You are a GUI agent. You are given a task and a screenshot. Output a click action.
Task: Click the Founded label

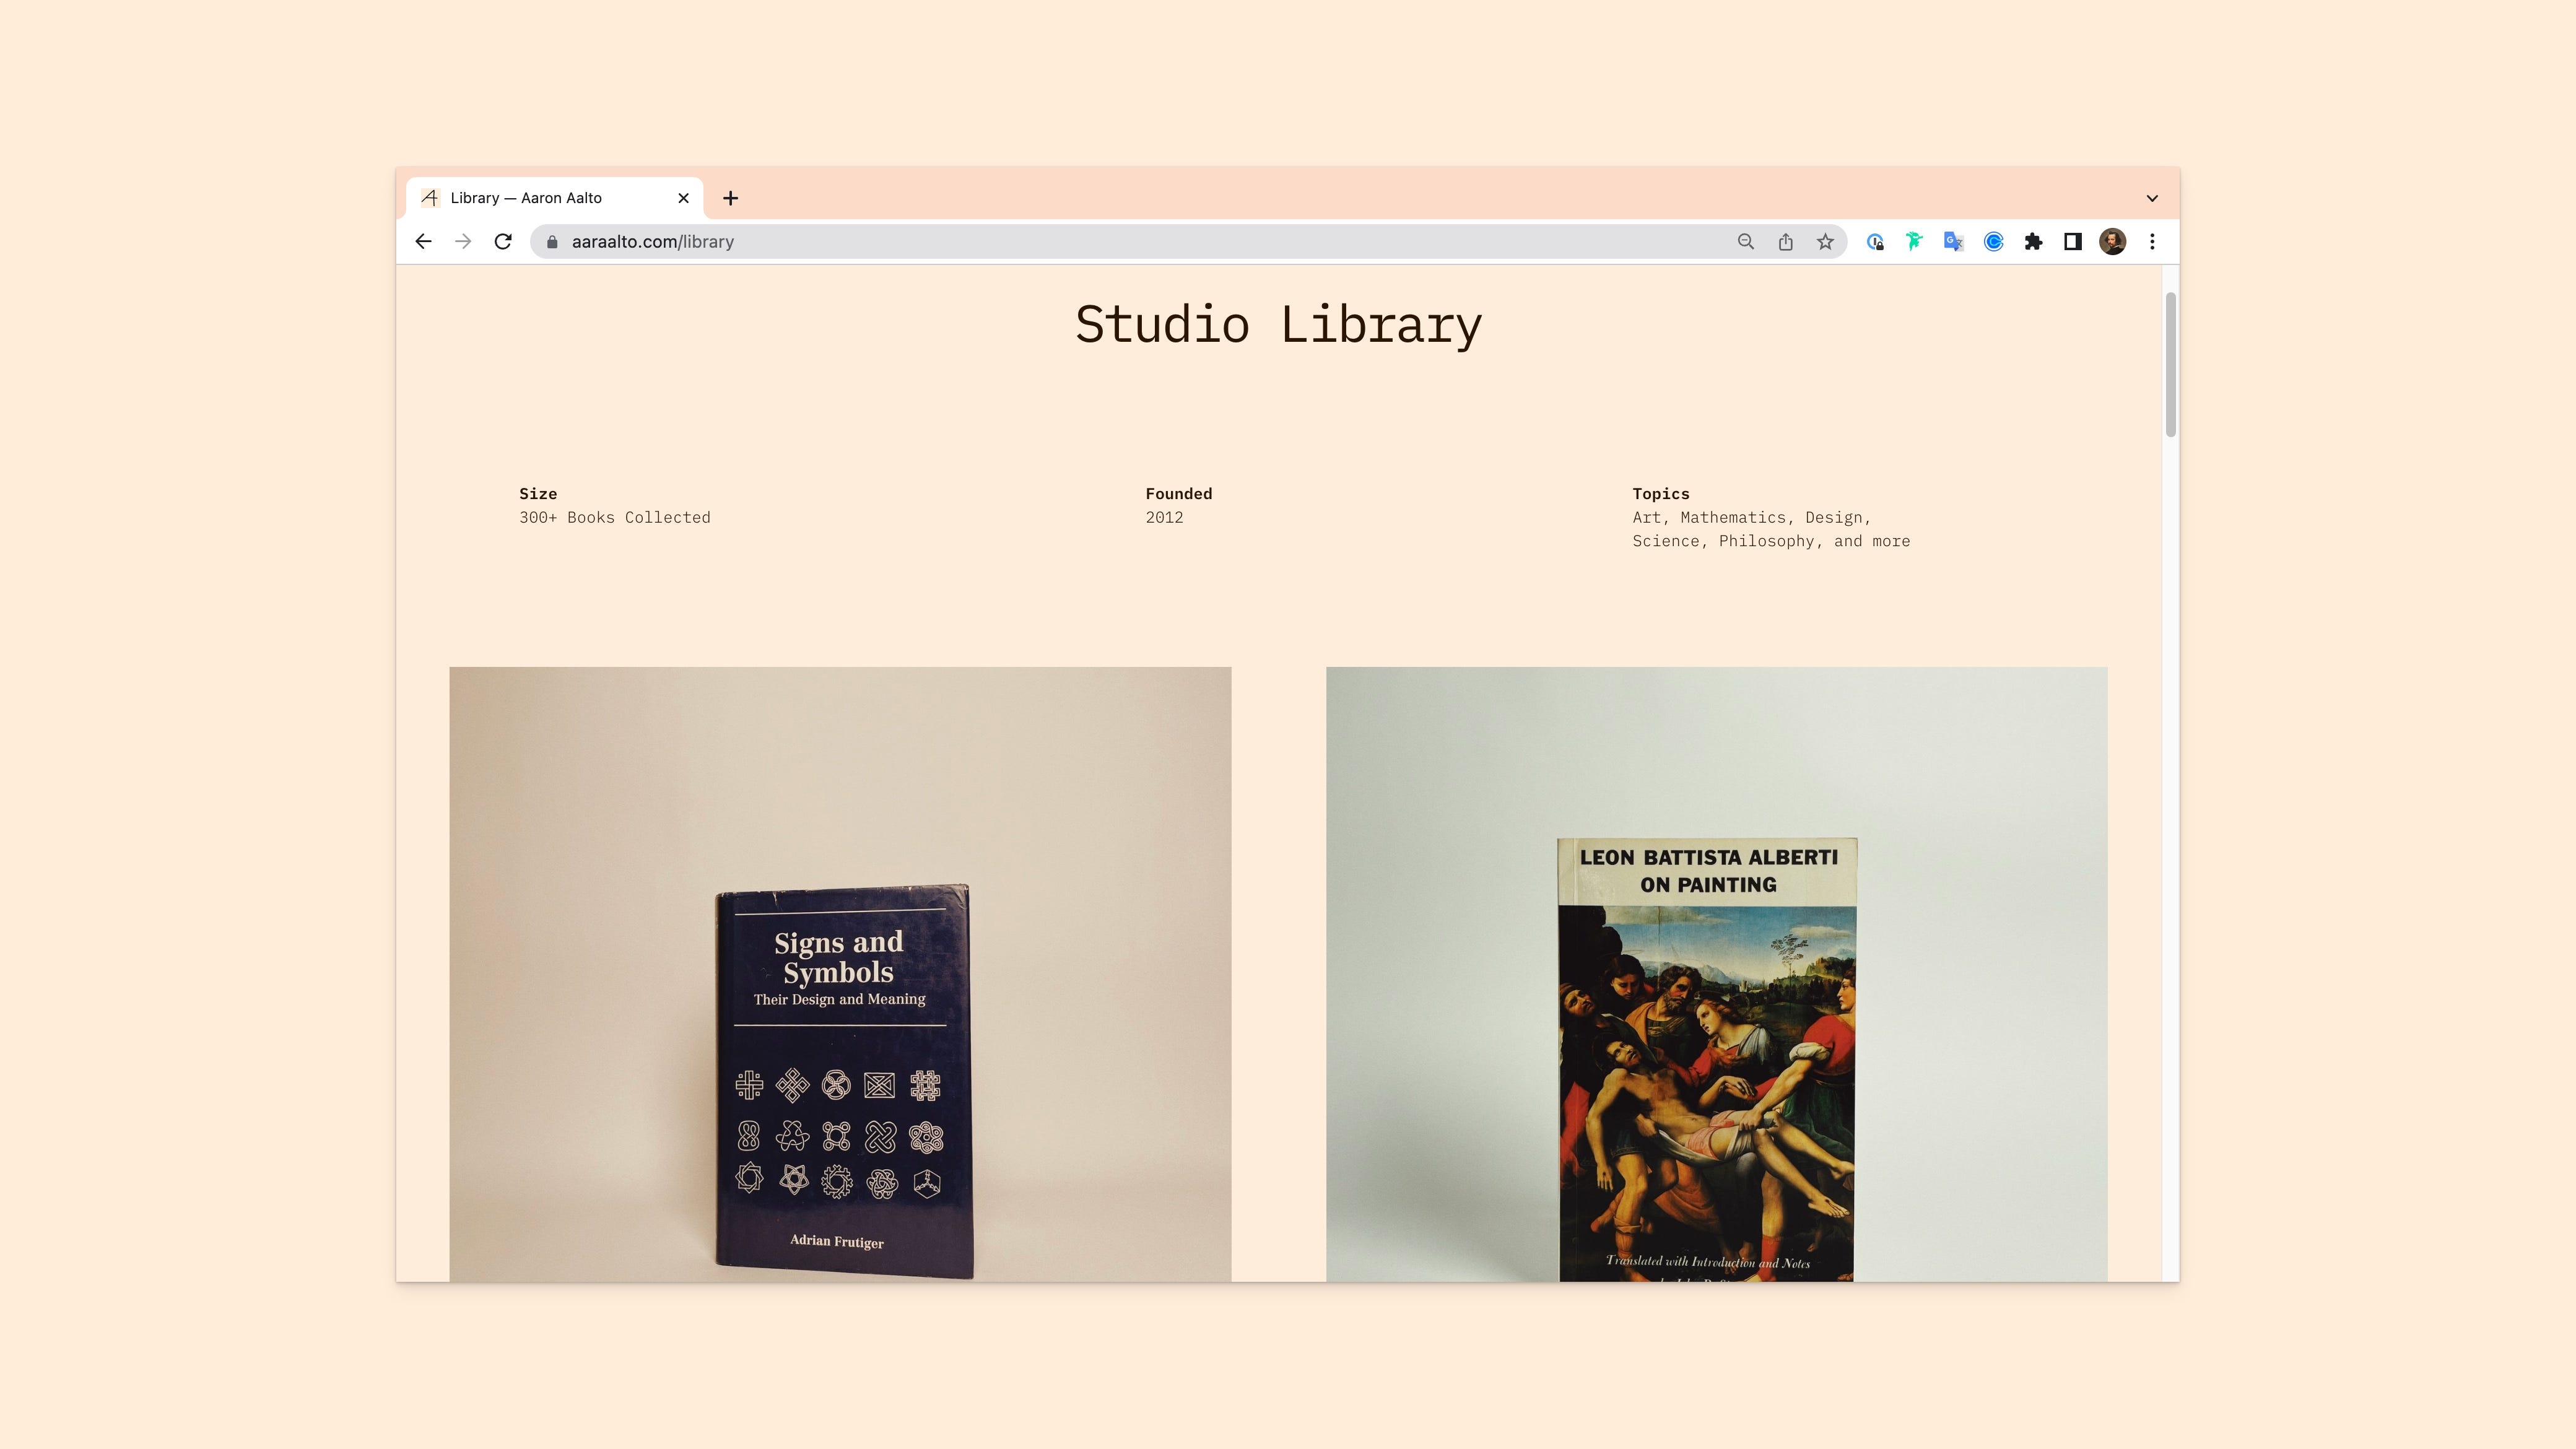[1179, 493]
